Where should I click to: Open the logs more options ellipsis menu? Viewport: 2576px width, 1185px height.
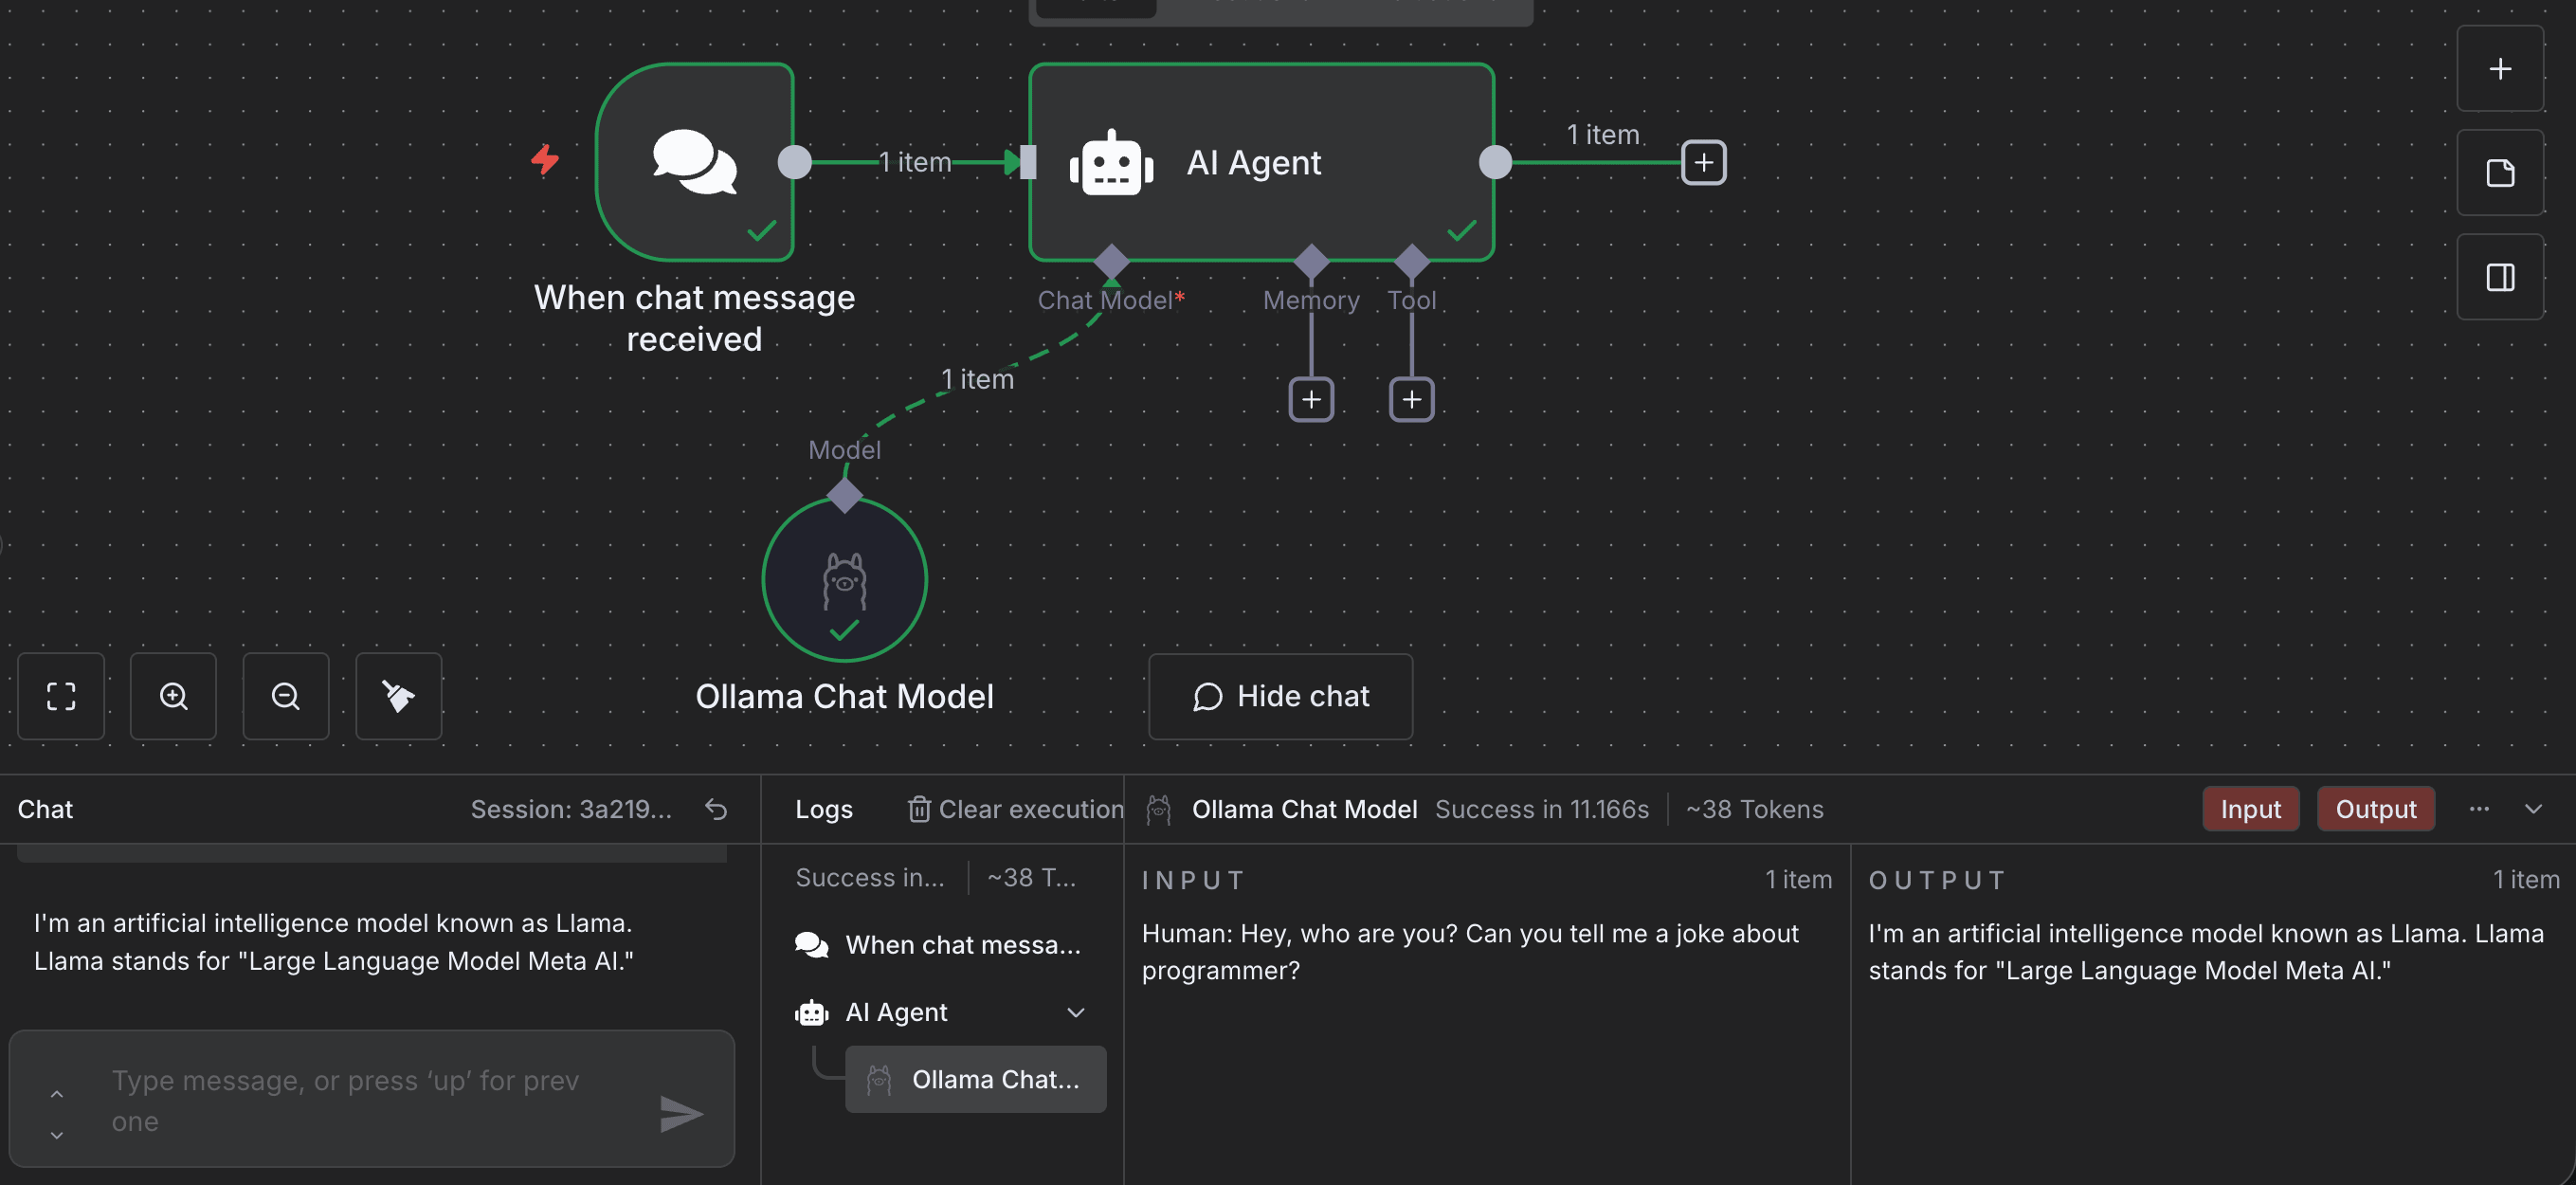[2478, 809]
